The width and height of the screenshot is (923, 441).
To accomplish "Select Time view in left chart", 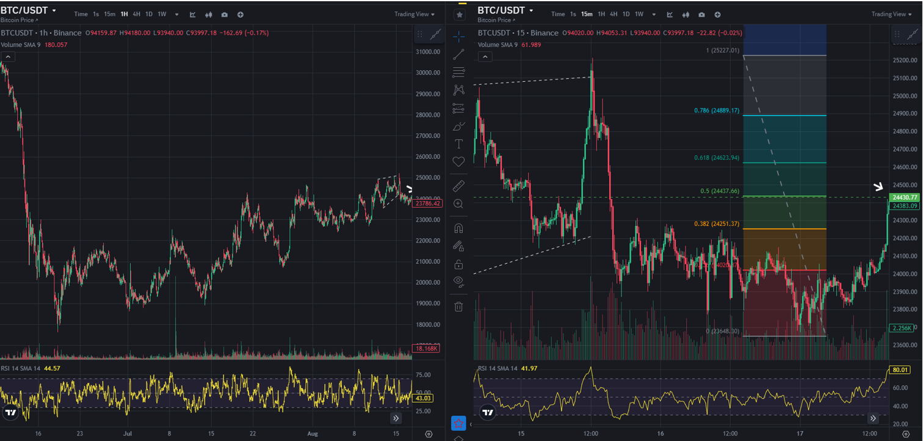I will click(81, 14).
